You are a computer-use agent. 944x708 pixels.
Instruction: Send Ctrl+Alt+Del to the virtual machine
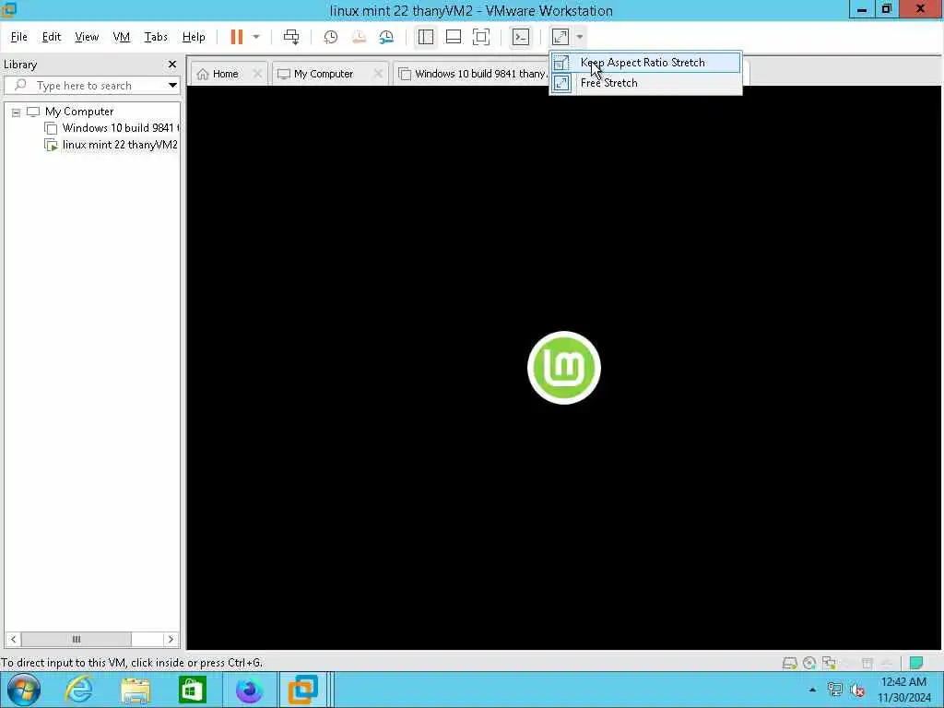click(x=291, y=37)
